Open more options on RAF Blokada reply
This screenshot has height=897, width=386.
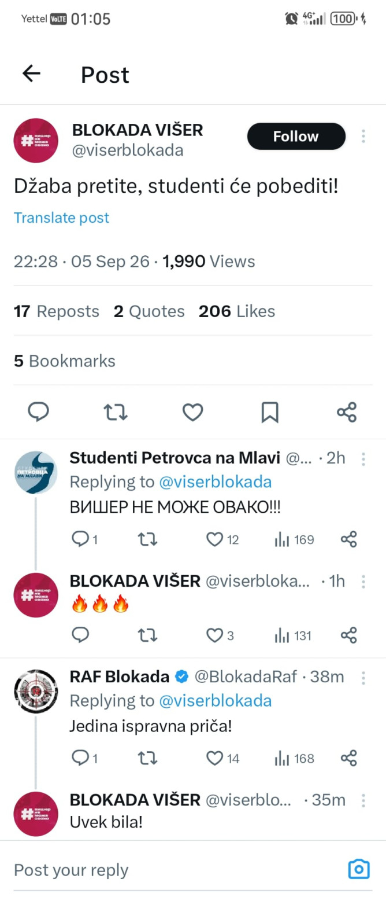pos(363,677)
